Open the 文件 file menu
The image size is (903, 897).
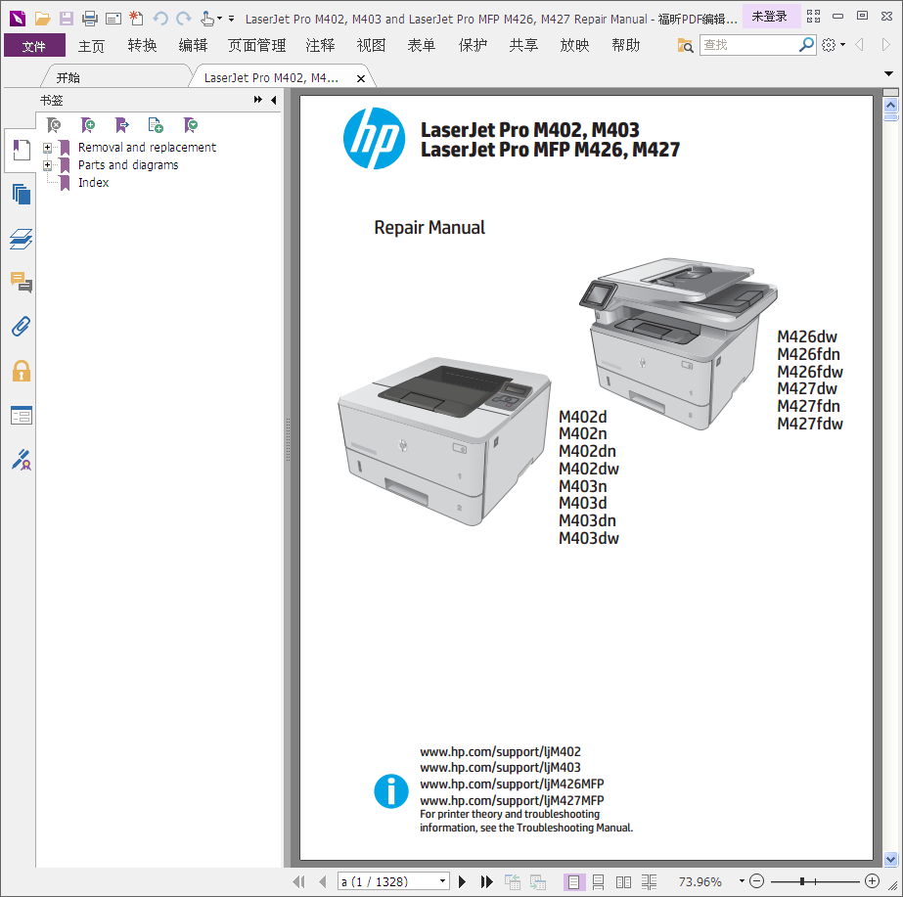[x=34, y=45]
